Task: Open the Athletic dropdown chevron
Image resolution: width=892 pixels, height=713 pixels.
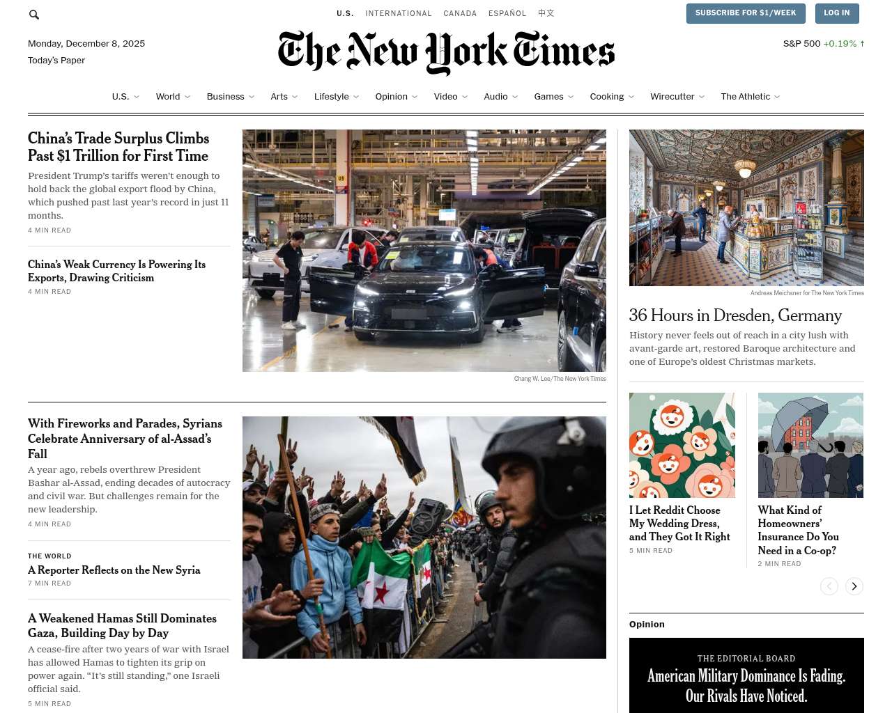Action: (x=777, y=97)
